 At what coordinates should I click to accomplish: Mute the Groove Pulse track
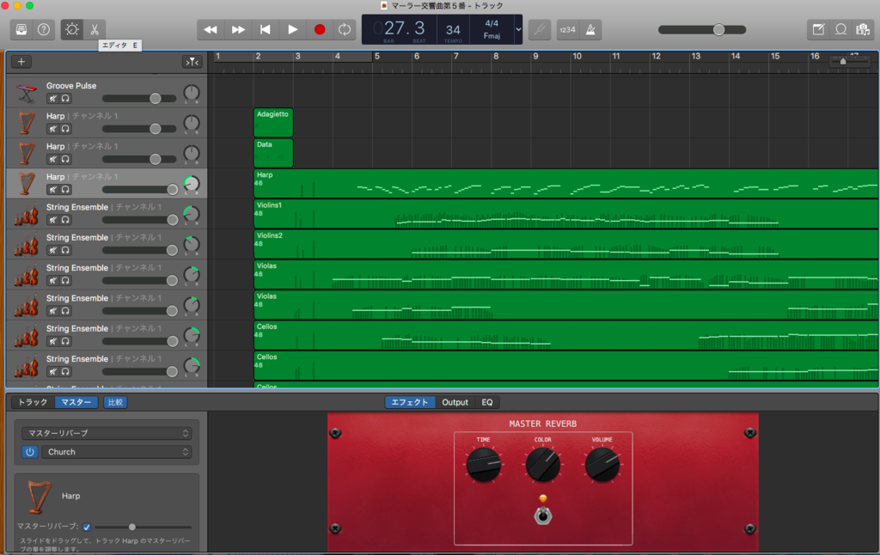(52, 98)
